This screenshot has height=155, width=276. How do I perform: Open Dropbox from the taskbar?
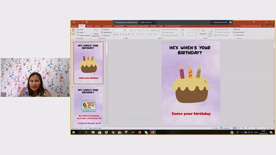click(x=107, y=132)
